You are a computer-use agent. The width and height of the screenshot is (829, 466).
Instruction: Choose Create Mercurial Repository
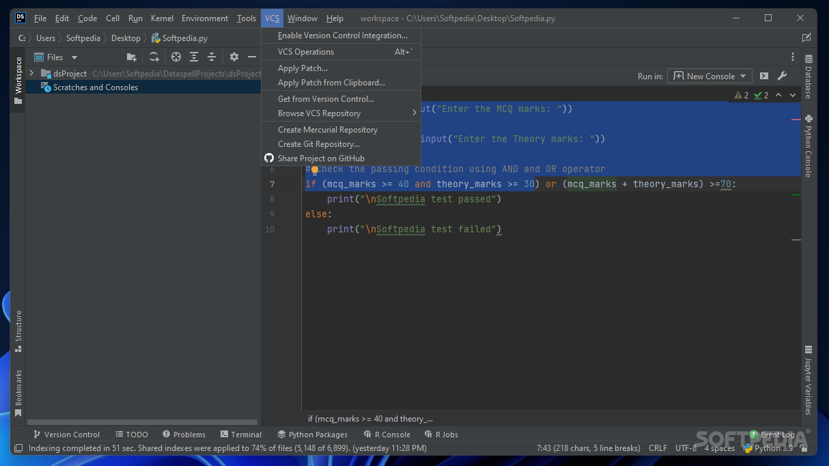[341, 130]
